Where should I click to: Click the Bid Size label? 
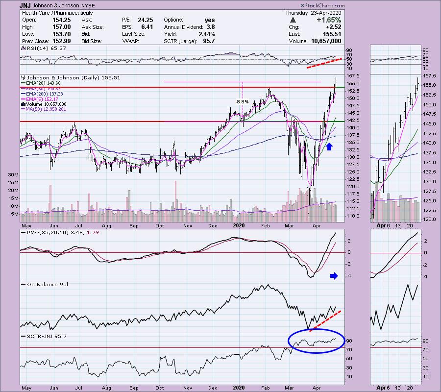92,41
